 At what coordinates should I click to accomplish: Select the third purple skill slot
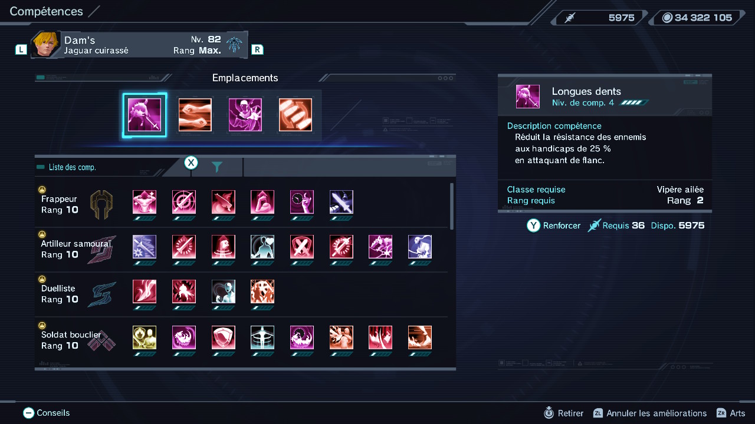(x=245, y=115)
